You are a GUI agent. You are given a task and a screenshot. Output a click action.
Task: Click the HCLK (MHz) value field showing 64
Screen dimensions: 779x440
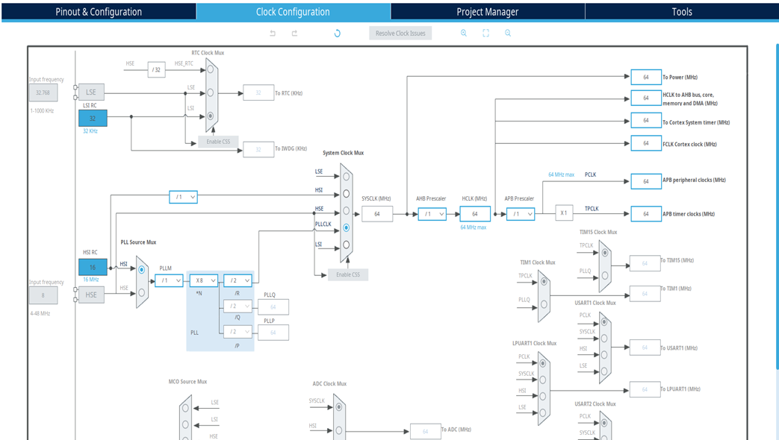click(474, 213)
